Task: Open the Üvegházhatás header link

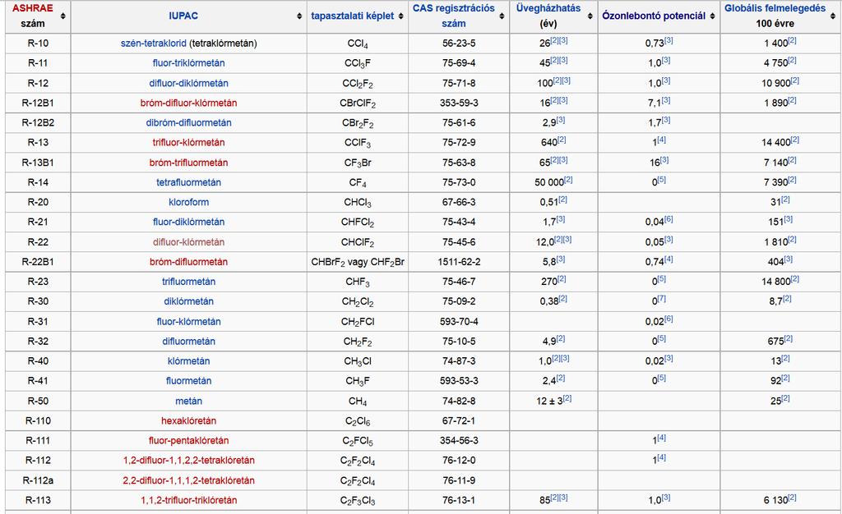Action: 548,8
